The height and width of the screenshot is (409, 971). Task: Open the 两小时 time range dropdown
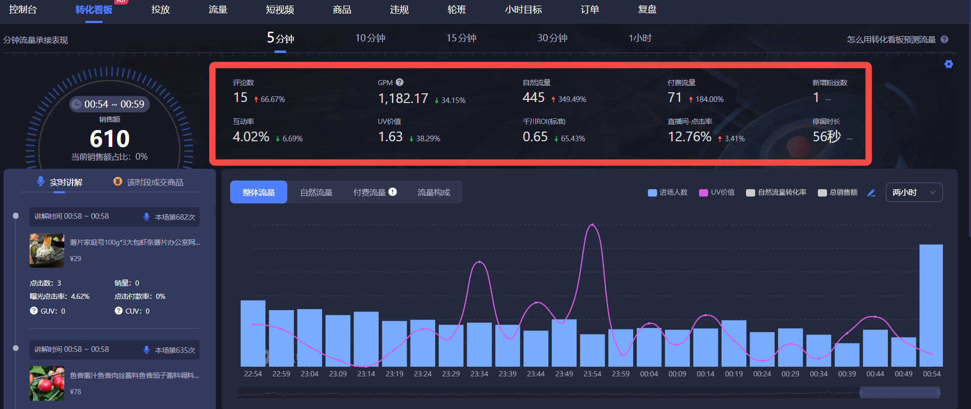click(914, 192)
